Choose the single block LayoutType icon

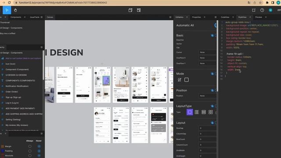pos(190,112)
